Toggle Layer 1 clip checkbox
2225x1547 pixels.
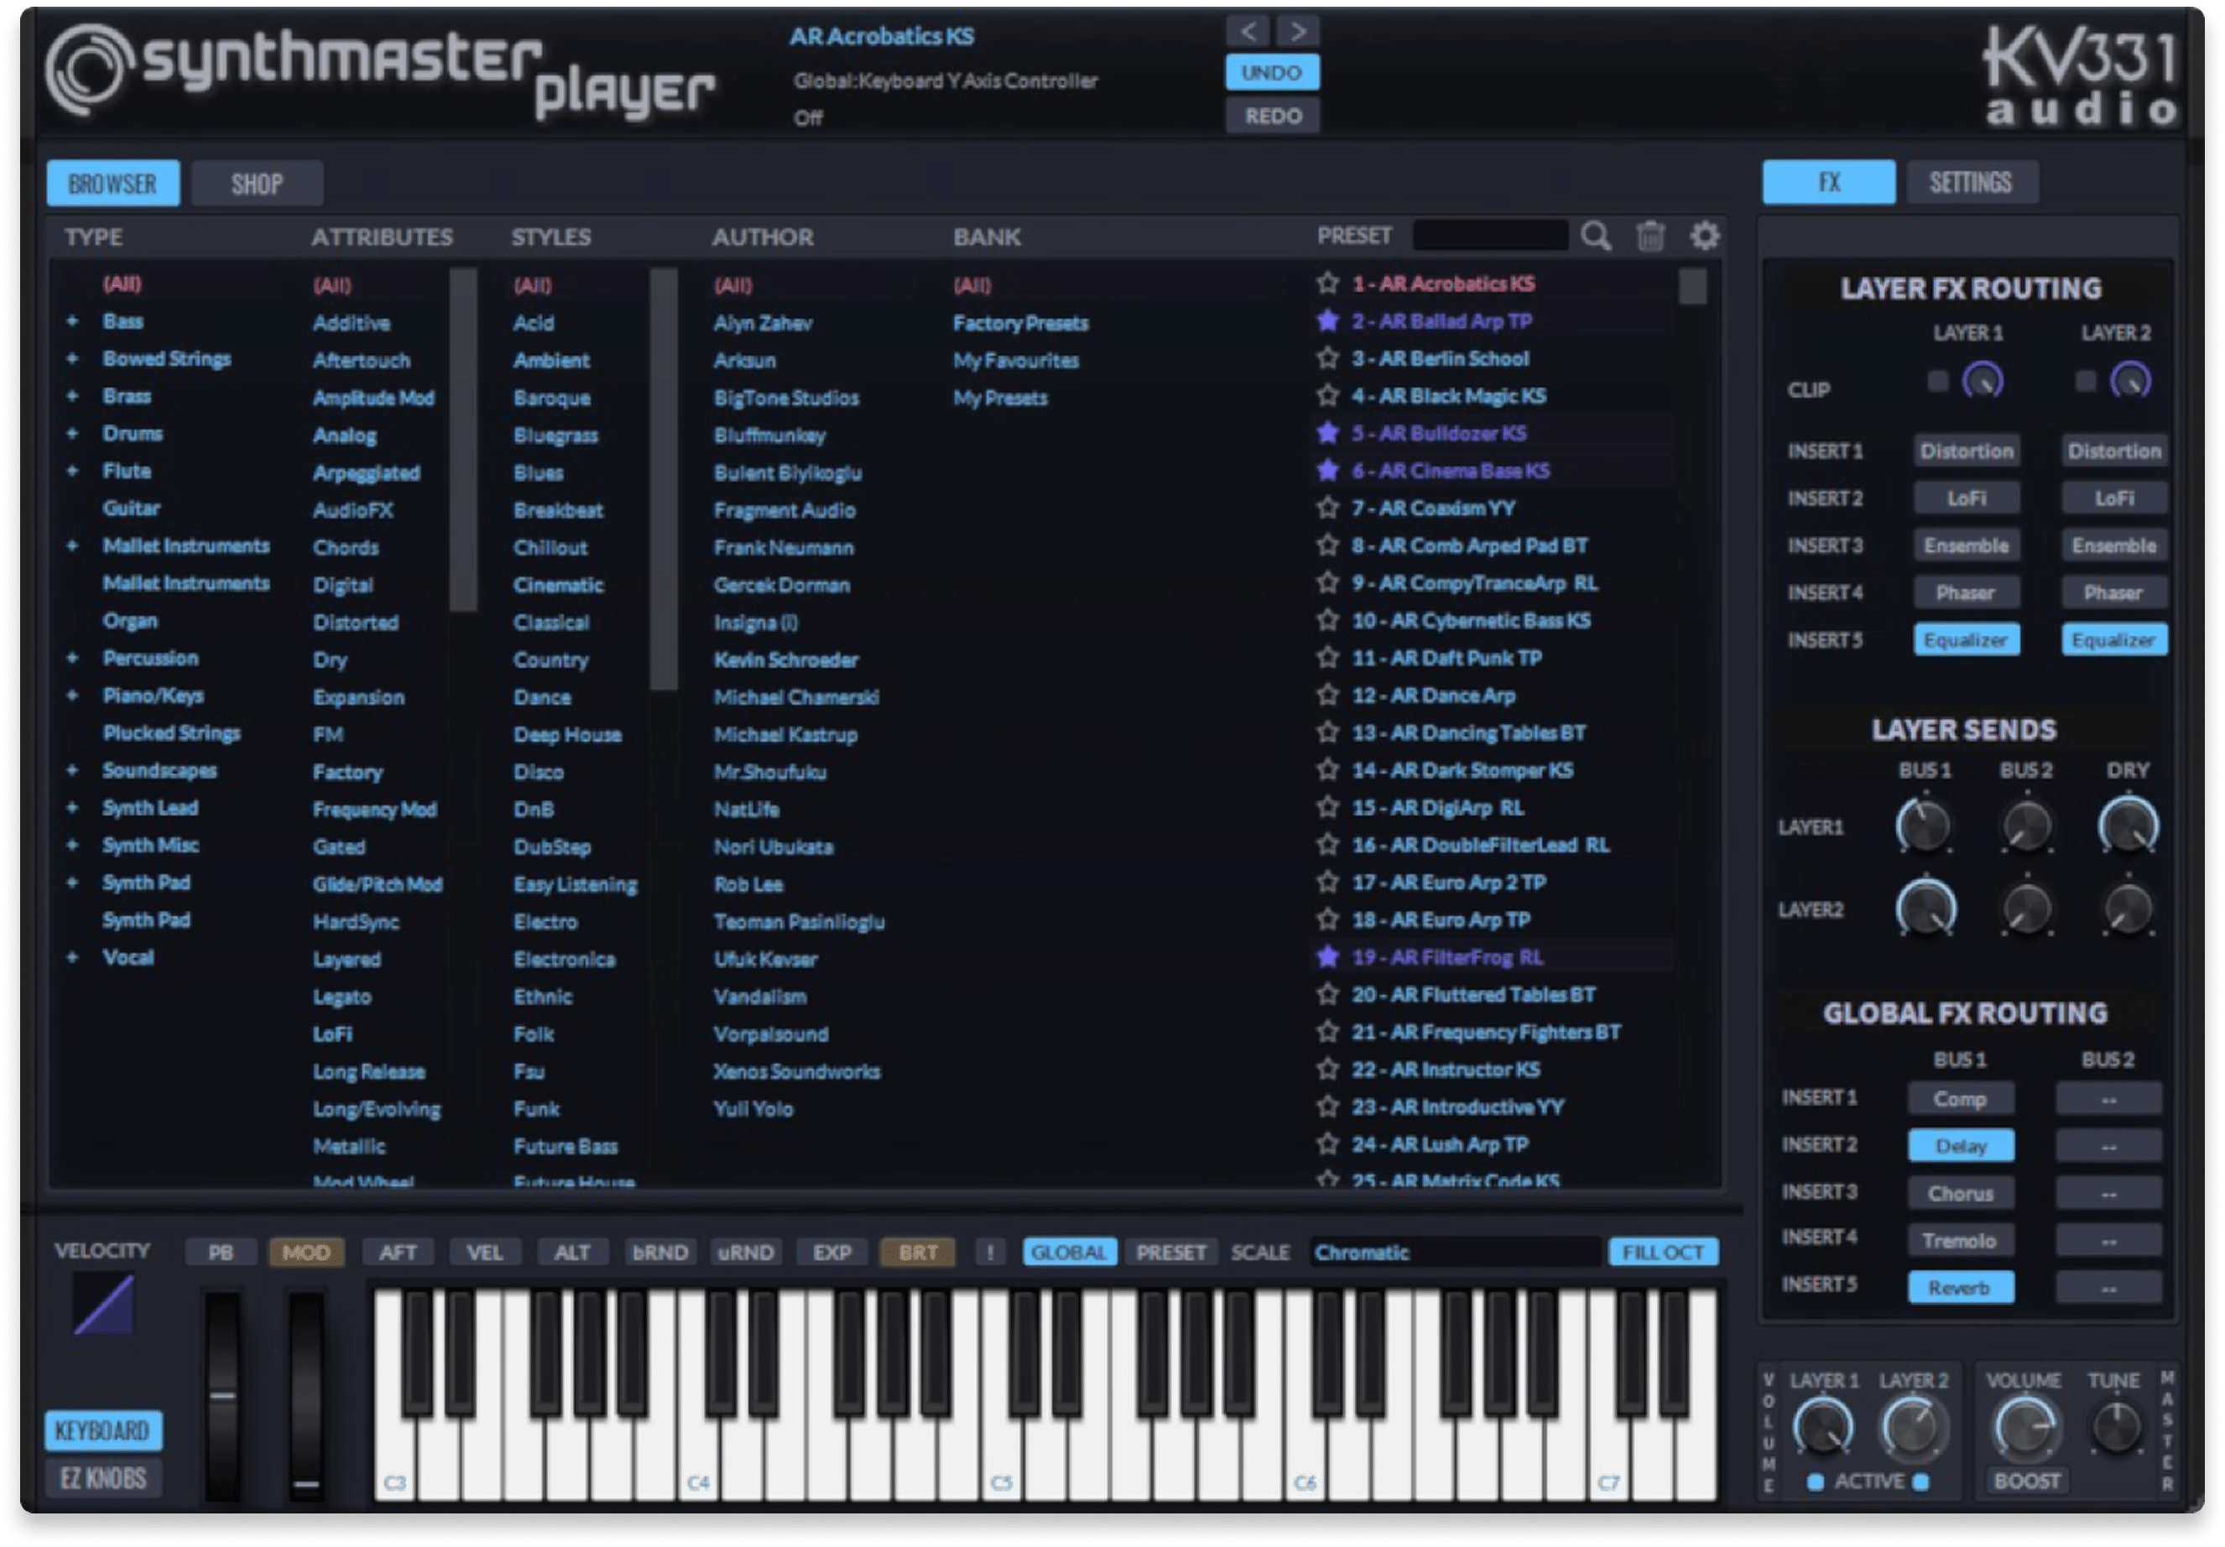coord(1938,381)
